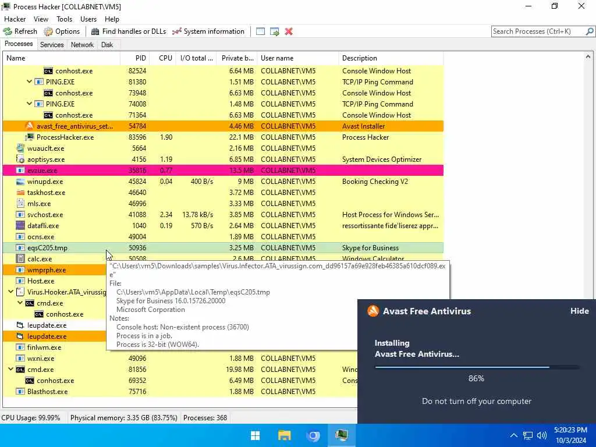Open the View menu
This screenshot has width=596, height=447.
tap(41, 19)
